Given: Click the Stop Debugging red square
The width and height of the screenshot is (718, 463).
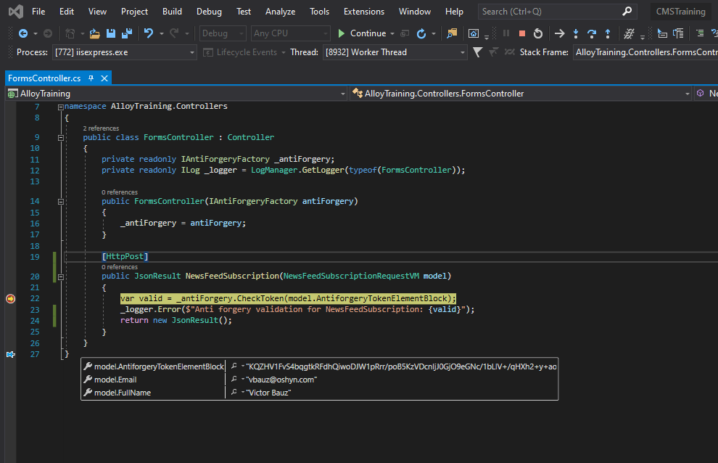Looking at the screenshot, I should tap(522, 33).
